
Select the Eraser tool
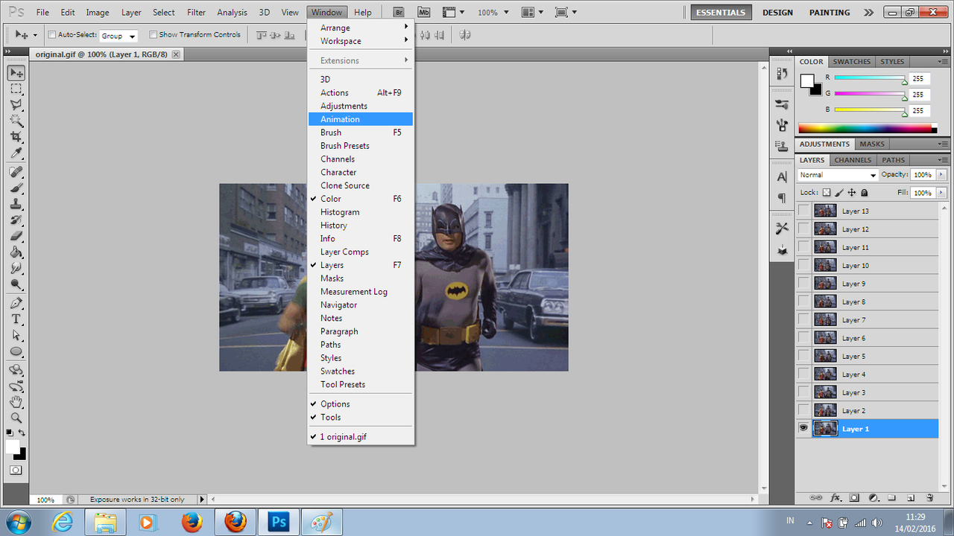pos(16,237)
